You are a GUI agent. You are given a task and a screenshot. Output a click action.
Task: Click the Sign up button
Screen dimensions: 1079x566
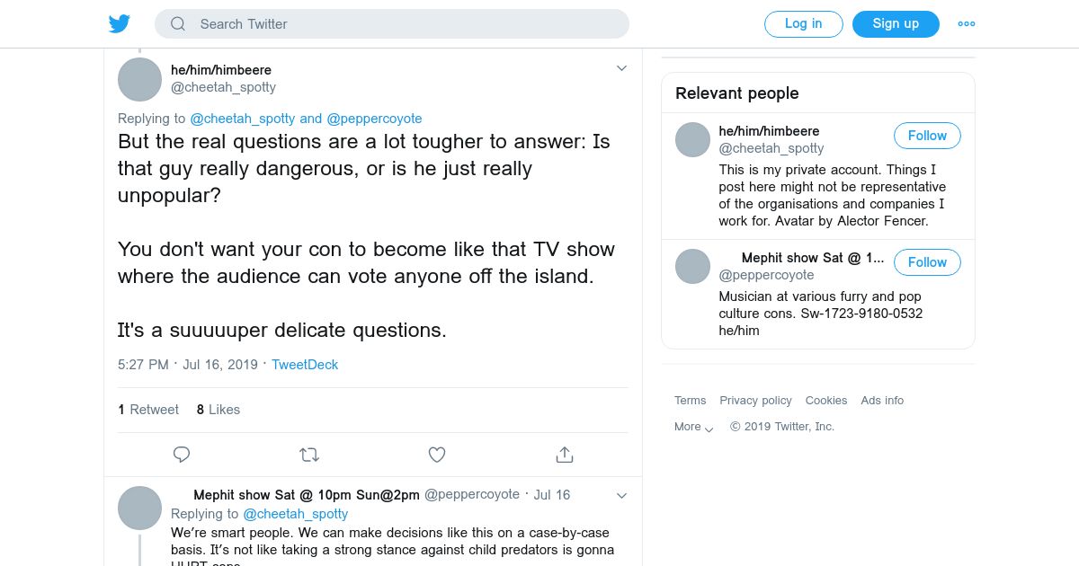(896, 24)
